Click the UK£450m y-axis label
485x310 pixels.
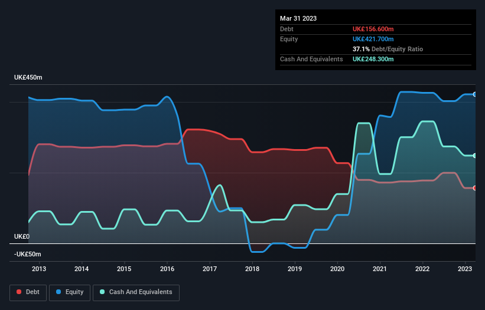click(x=28, y=77)
